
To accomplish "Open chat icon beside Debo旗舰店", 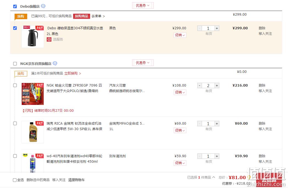I will 43,6.
